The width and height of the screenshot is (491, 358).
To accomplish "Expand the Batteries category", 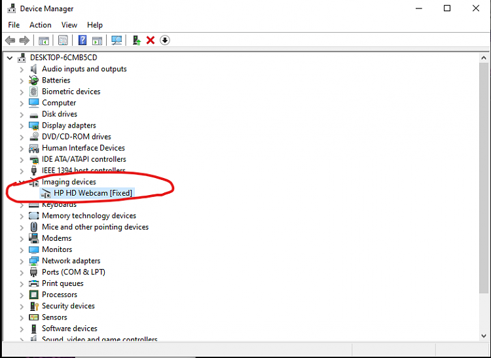I will [22, 81].
